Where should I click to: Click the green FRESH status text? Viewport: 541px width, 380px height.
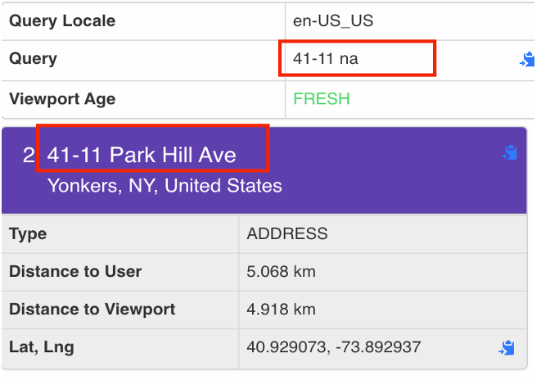[321, 99]
